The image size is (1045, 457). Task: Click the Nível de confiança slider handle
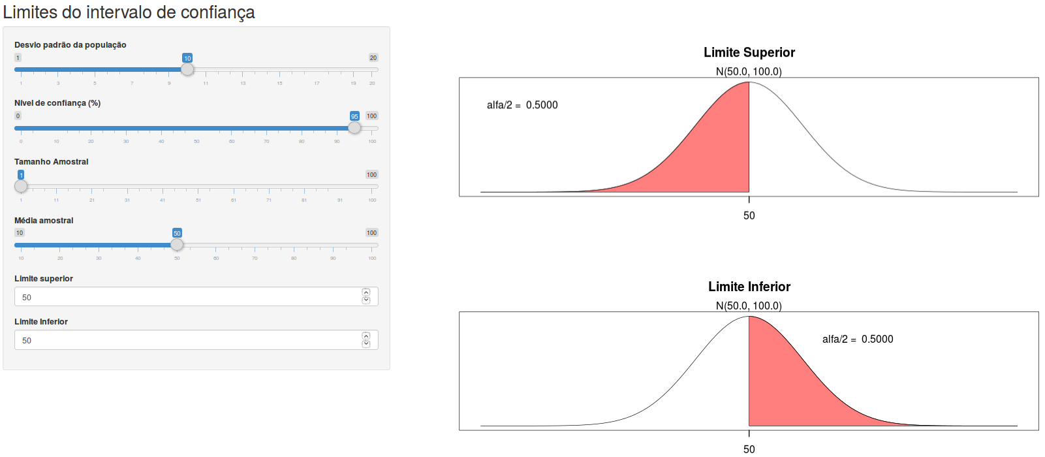pos(354,128)
